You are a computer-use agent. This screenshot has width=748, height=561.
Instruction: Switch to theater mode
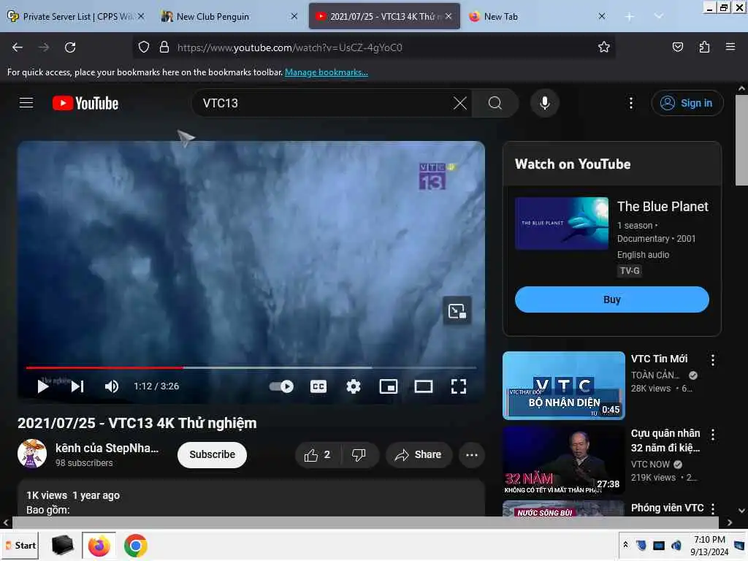coord(423,386)
